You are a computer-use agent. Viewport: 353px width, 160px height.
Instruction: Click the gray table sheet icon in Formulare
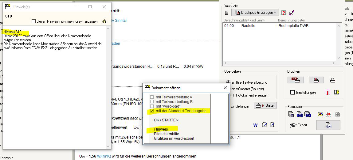click(337, 114)
